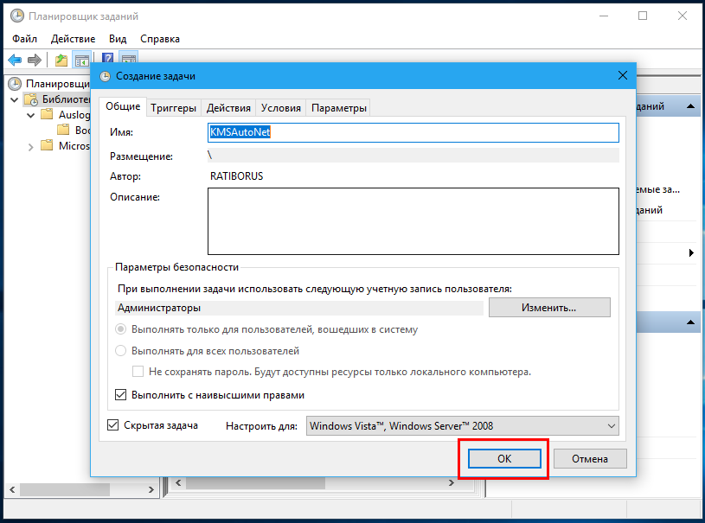Click the gray Forward arrow in toolbar

[35, 60]
